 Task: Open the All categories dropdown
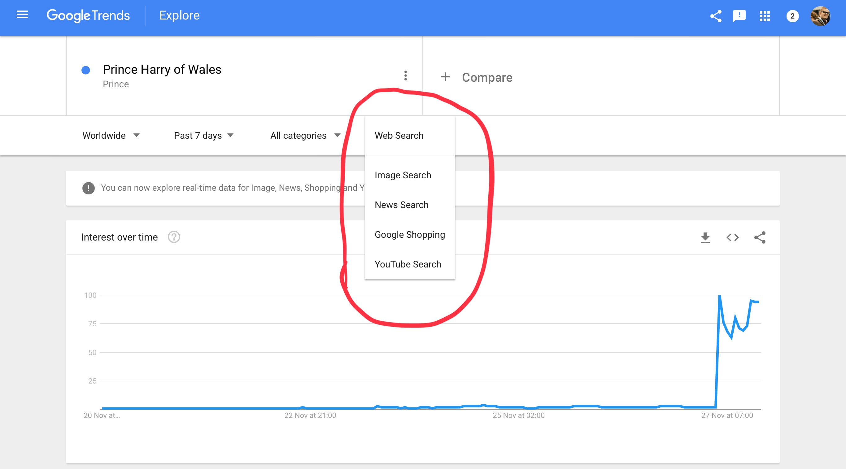(x=305, y=135)
